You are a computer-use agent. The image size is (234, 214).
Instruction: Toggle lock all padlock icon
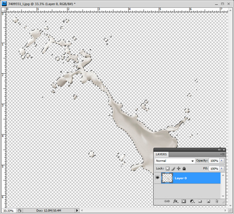tap(184, 168)
